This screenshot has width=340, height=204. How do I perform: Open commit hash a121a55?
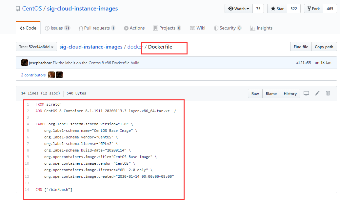(303, 63)
